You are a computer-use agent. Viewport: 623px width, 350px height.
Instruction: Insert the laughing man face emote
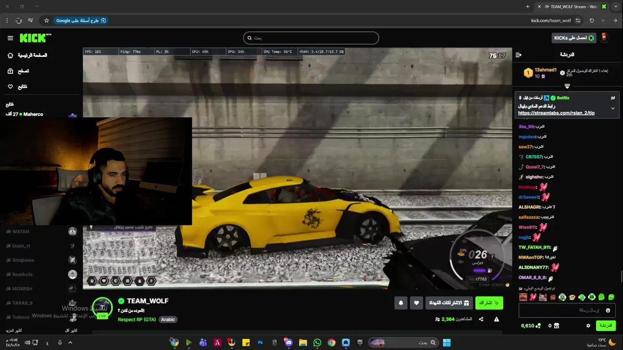pyautogui.click(x=523, y=297)
